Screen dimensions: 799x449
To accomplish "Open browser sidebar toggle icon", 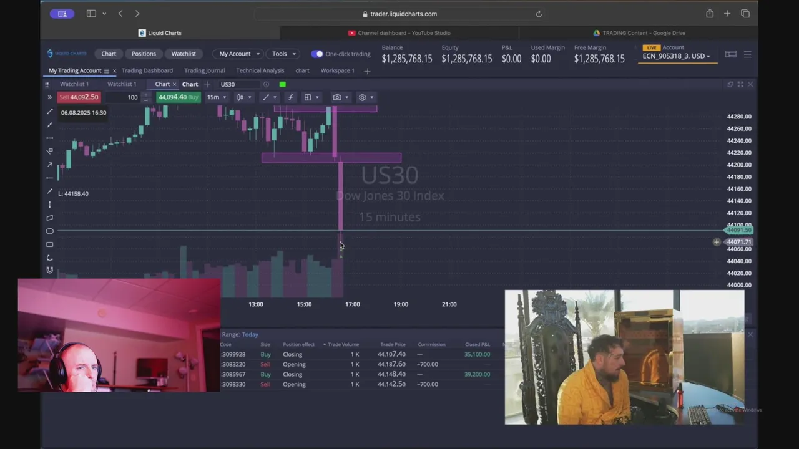I will pyautogui.click(x=91, y=14).
